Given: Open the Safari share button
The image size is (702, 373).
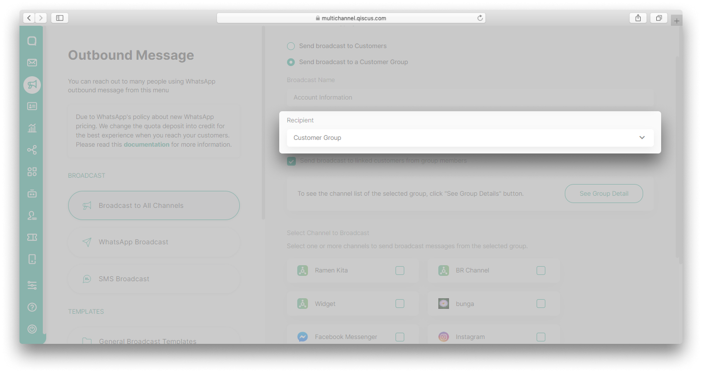Looking at the screenshot, I should click(x=638, y=18).
